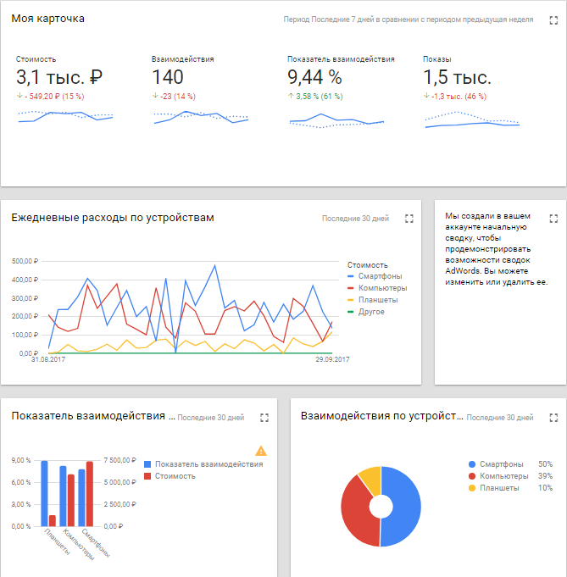Click Последние 30 дней on bar chart card

point(210,418)
